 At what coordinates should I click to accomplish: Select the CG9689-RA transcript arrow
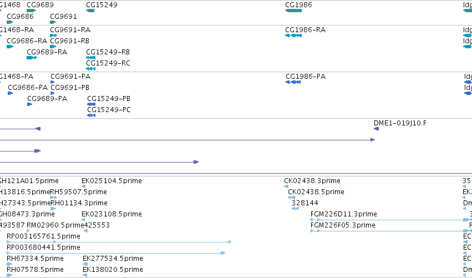pyautogui.click(x=32, y=58)
